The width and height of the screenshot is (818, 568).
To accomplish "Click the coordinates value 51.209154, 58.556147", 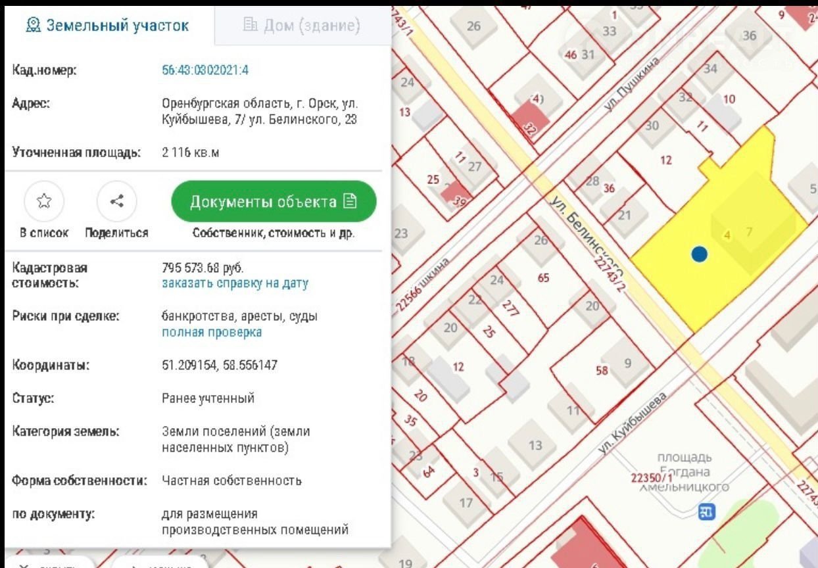I will [x=219, y=366].
